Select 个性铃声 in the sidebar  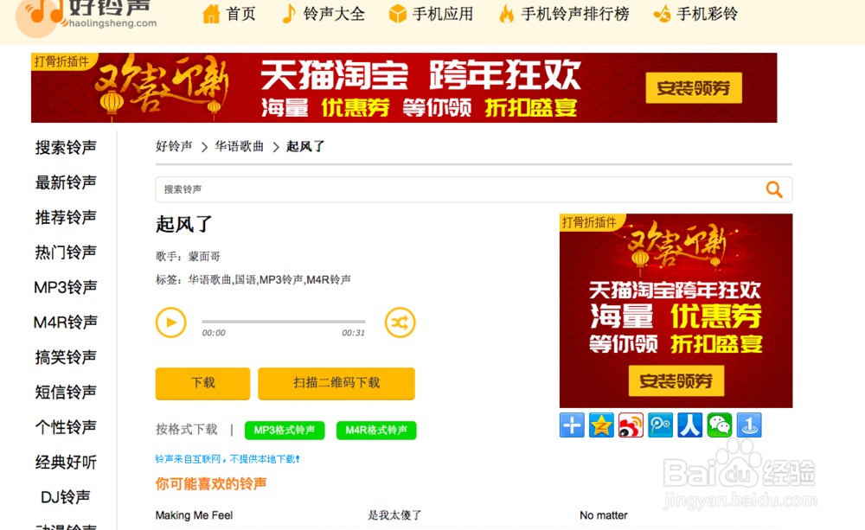[x=66, y=427]
